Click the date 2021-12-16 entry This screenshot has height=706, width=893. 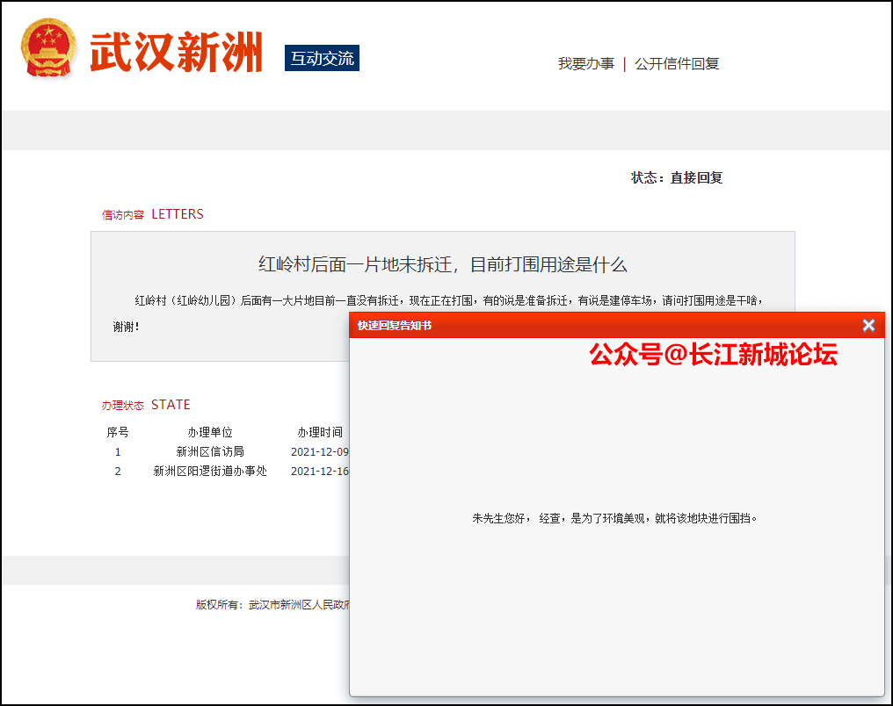point(317,471)
